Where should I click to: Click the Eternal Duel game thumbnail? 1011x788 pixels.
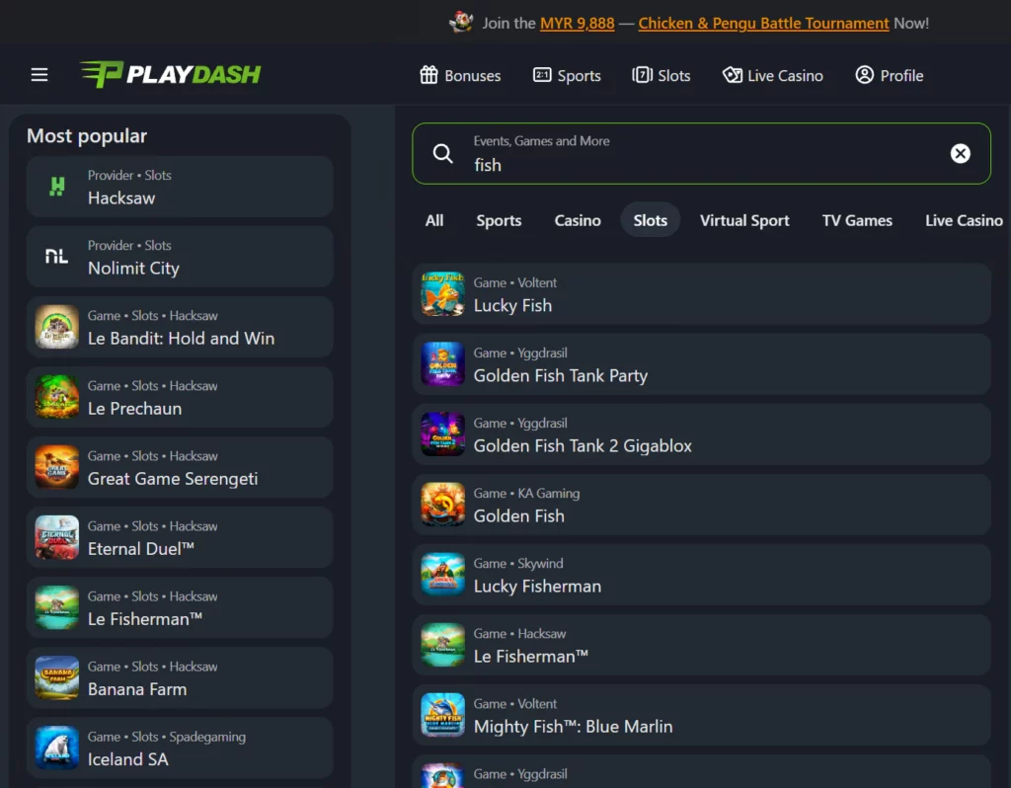[56, 538]
